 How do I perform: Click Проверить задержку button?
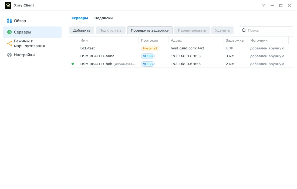coord(150,30)
